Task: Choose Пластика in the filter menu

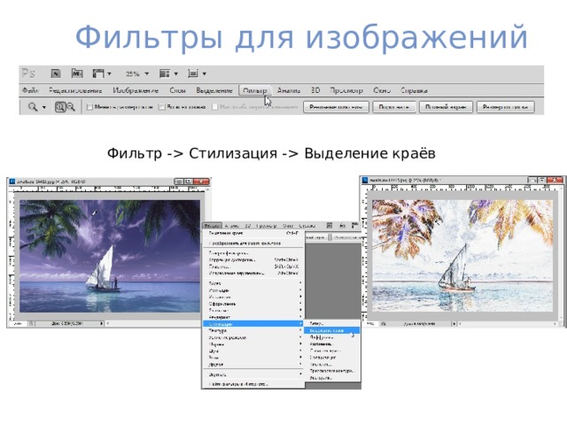Action: 253,267
